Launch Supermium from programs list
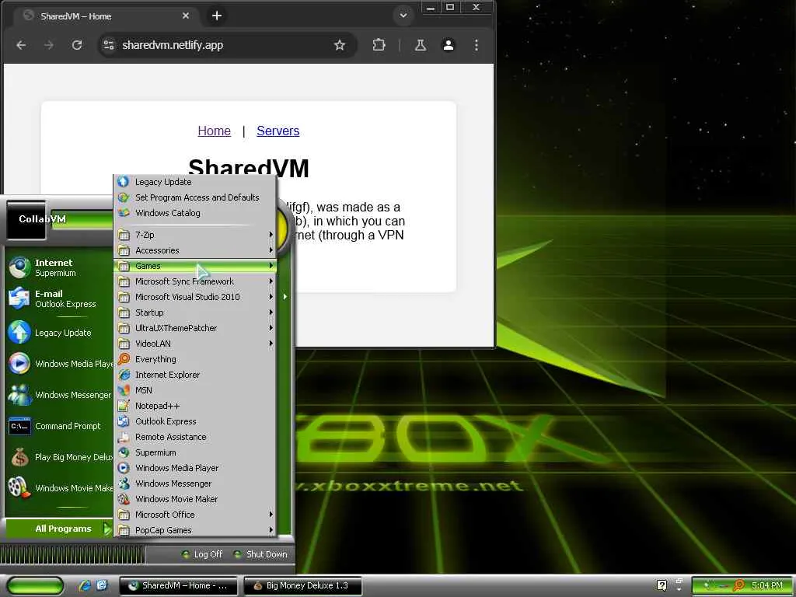Screen dimensions: 796x597 click(195, 452)
